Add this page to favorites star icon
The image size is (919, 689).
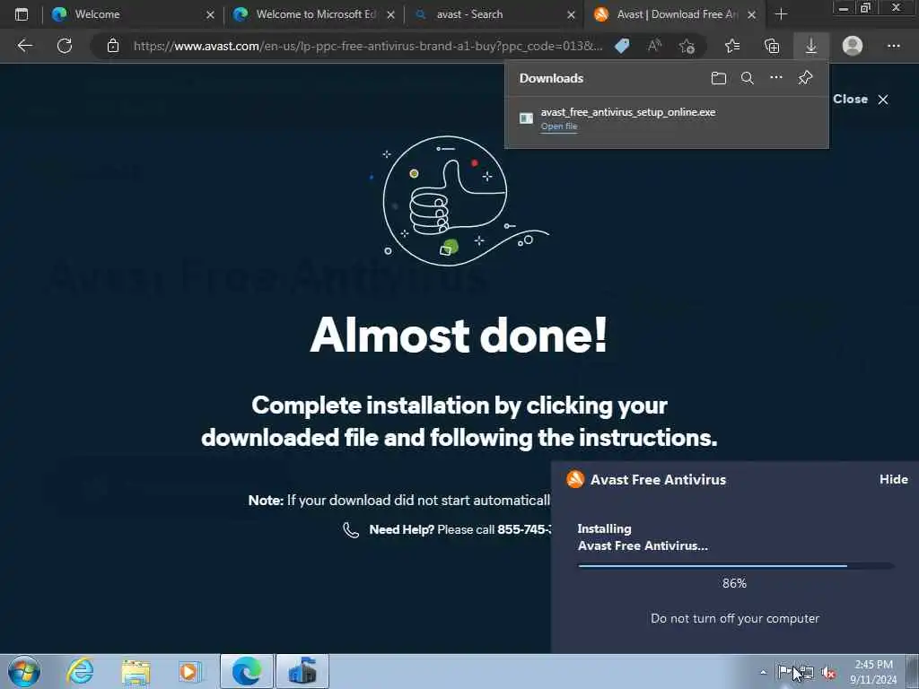687,46
